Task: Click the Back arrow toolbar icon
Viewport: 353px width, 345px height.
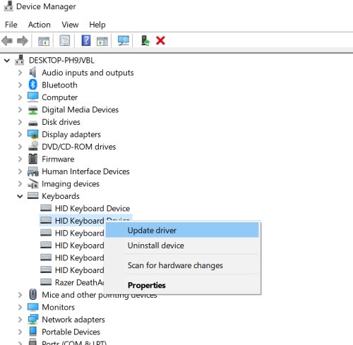Action: tap(7, 41)
